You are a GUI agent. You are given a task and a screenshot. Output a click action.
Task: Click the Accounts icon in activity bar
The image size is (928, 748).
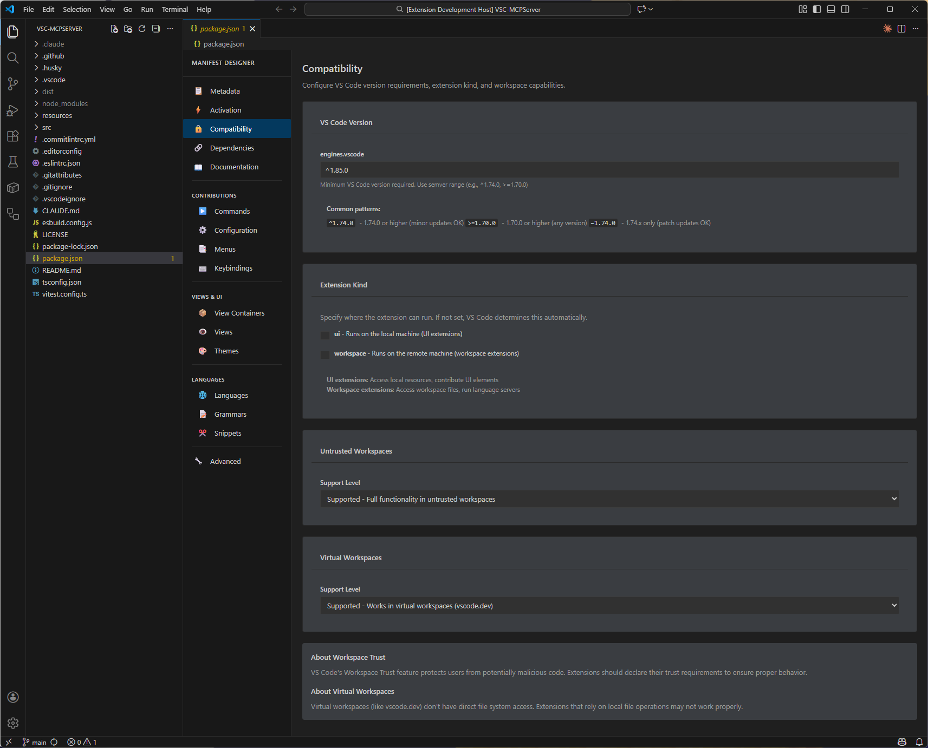(x=13, y=697)
